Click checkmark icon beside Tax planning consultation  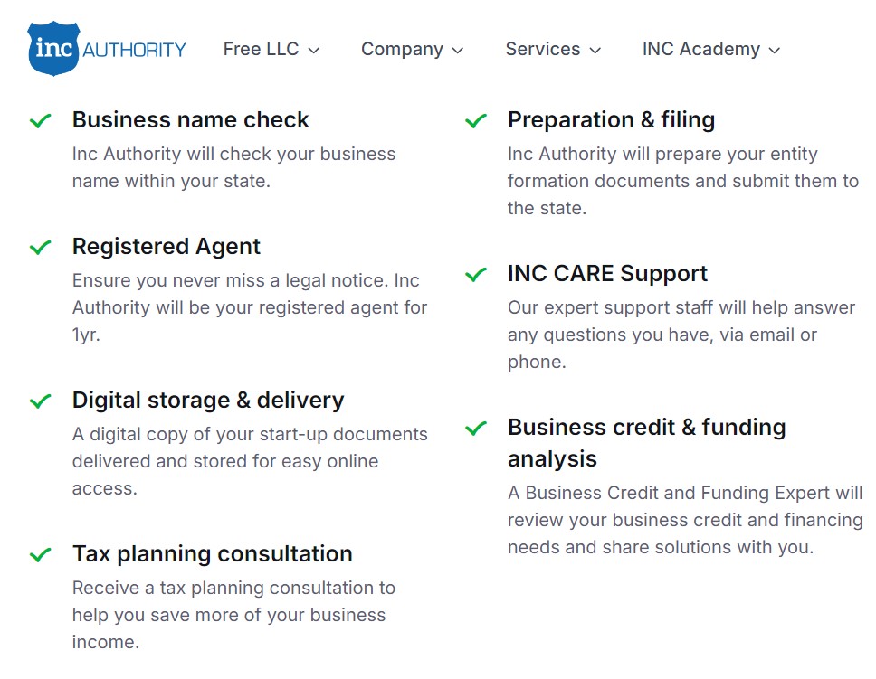41,554
